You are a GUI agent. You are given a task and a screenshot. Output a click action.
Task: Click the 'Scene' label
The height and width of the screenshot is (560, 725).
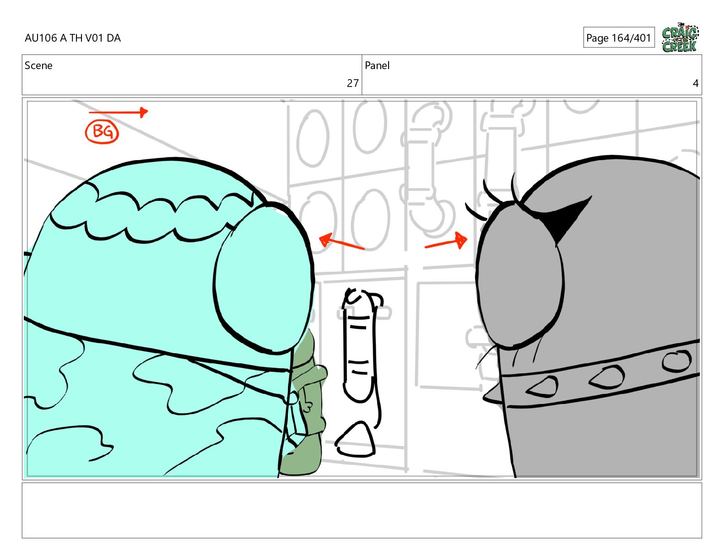(x=38, y=65)
